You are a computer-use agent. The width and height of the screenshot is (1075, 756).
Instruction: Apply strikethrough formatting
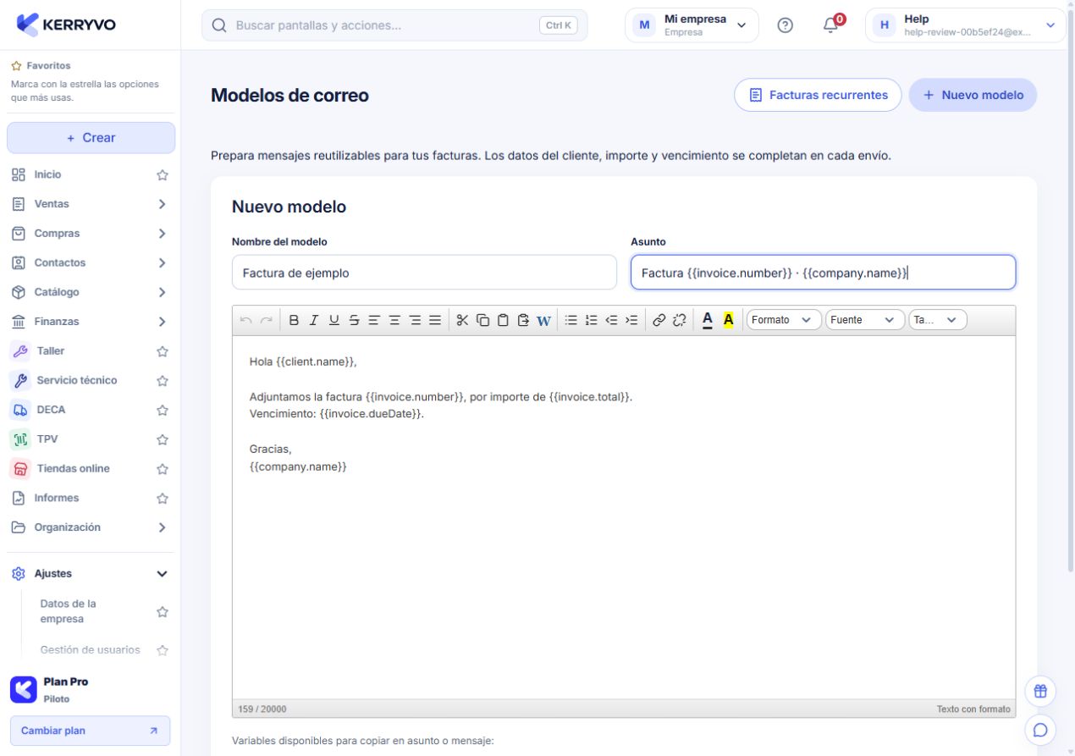click(x=354, y=320)
